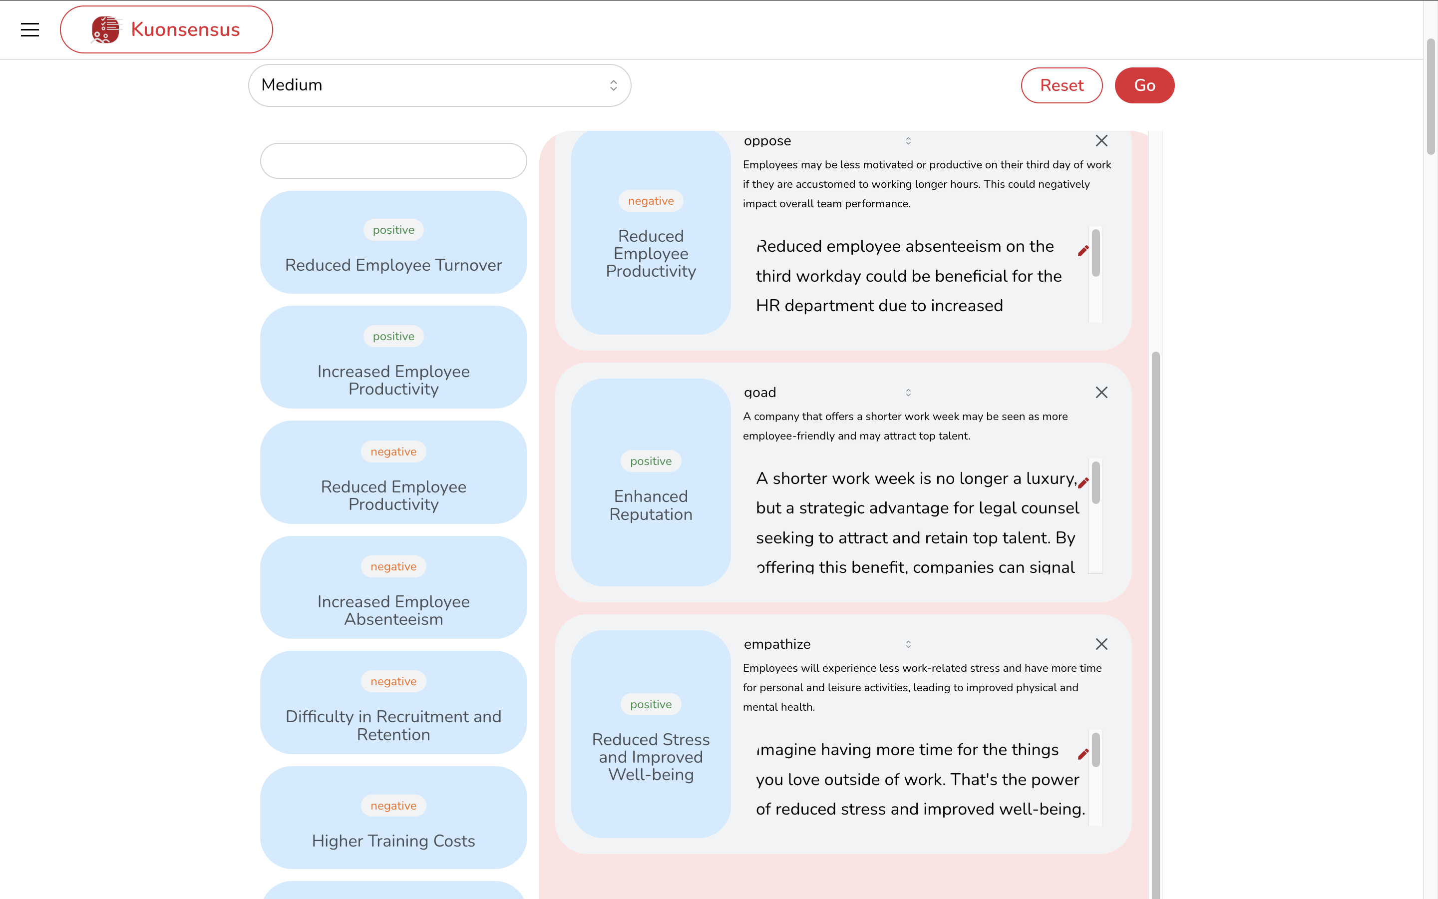Remove the oppose card with X
Image resolution: width=1438 pixels, height=899 pixels.
point(1101,141)
